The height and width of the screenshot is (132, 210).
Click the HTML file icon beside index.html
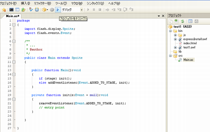[180, 43]
